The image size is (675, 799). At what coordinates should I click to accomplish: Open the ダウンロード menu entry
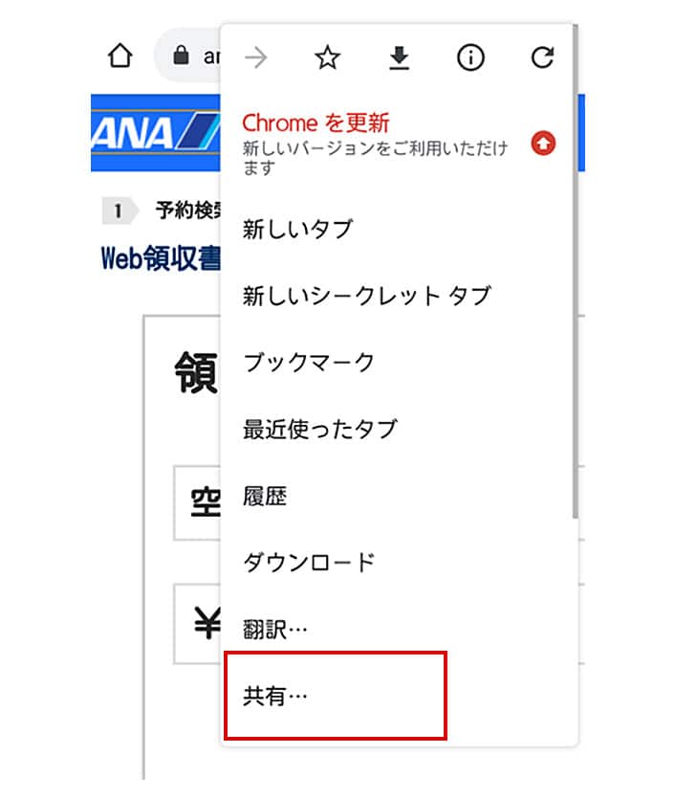pyautogui.click(x=309, y=562)
